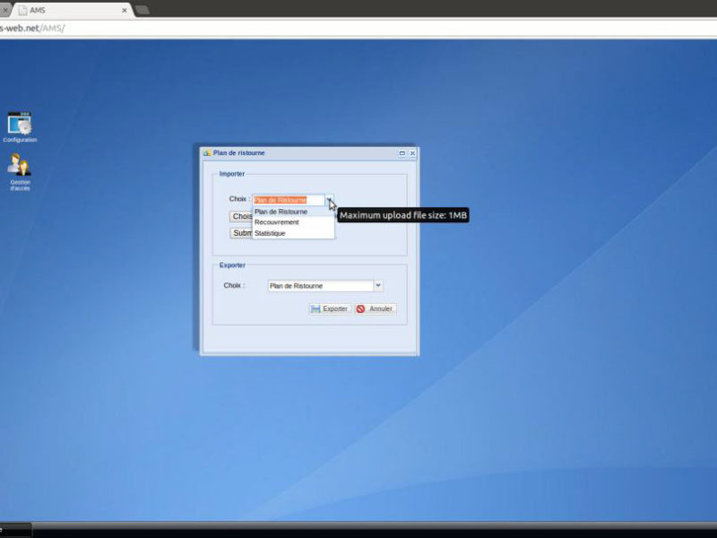Select Plan de Ristourne from the open list

click(281, 212)
